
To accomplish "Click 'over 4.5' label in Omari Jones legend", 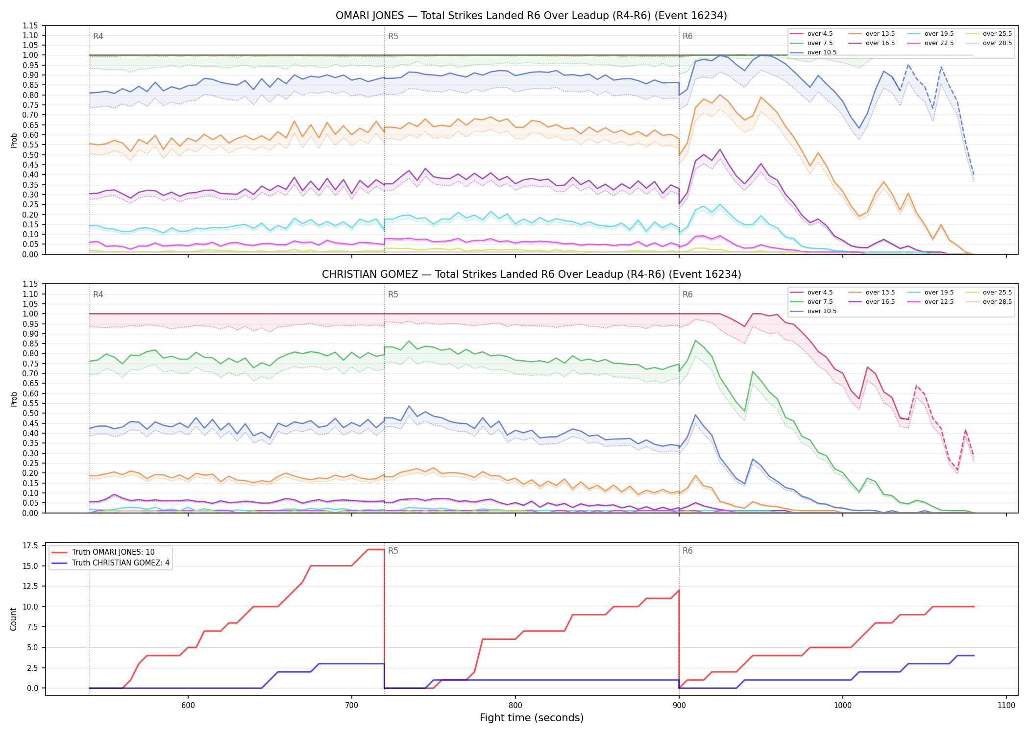I will (x=820, y=34).
